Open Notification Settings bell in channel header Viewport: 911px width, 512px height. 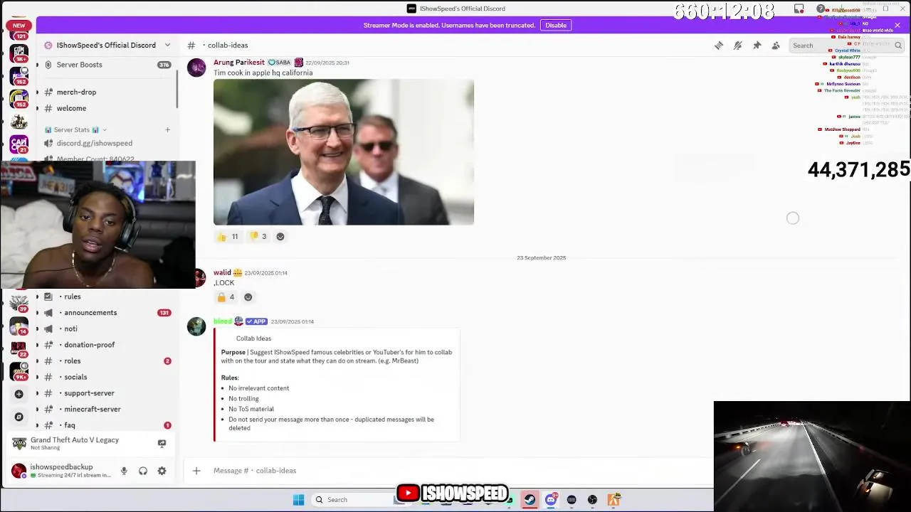(x=738, y=46)
